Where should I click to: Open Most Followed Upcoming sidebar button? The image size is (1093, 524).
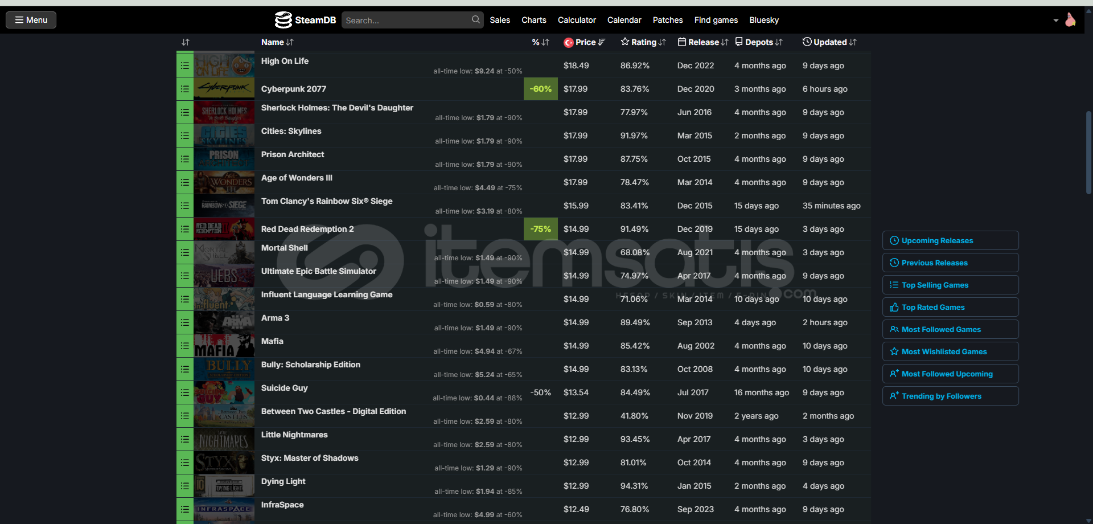(951, 374)
